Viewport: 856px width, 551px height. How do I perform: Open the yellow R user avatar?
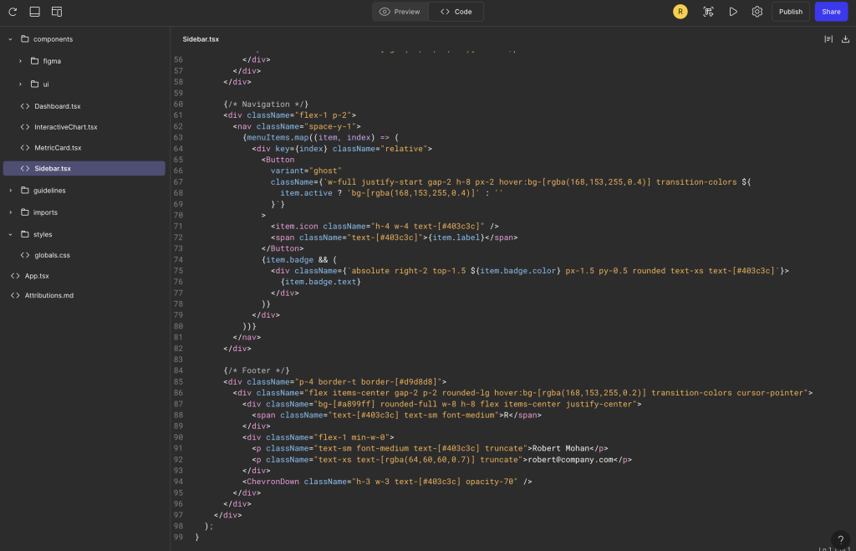pyautogui.click(x=680, y=12)
